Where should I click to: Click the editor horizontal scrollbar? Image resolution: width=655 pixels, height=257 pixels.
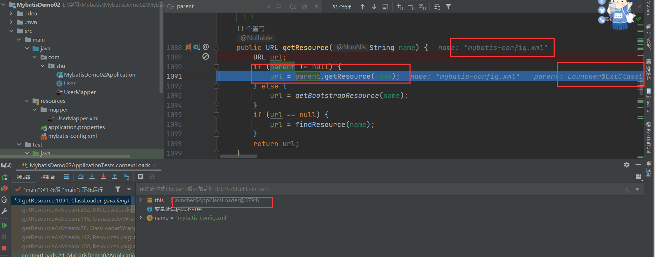pyautogui.click(x=238, y=156)
